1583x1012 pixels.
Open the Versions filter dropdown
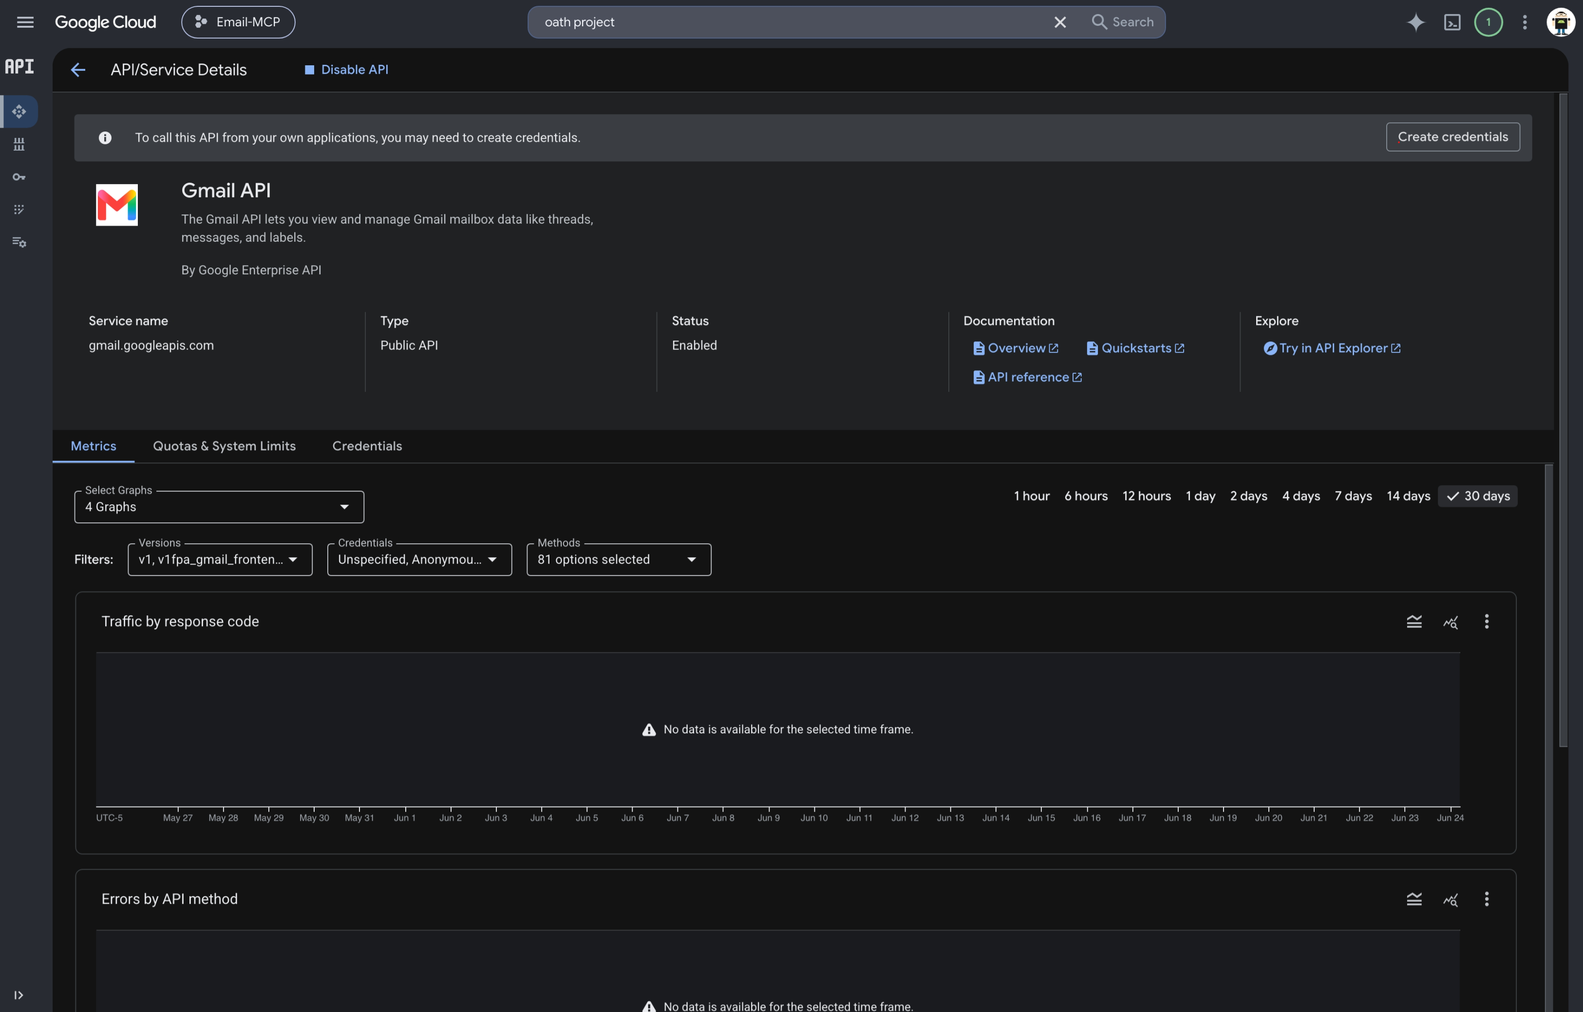point(220,559)
